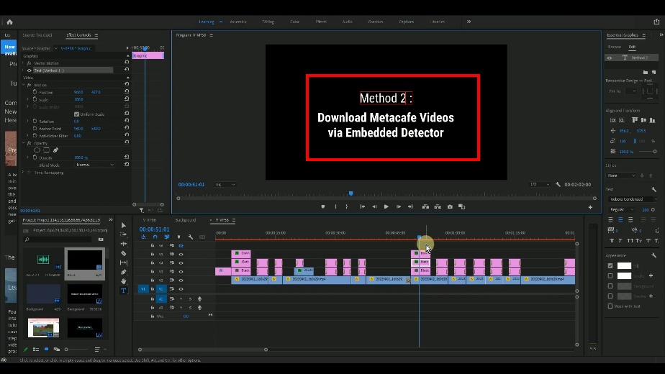Screen dimensions: 665x374
Task: Click effect controls filter funnel icon
Action: [x=142, y=210]
